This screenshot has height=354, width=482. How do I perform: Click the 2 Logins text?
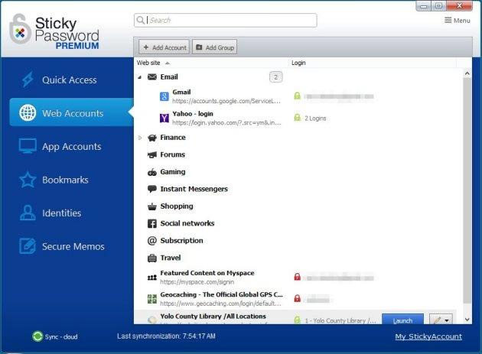tap(315, 119)
